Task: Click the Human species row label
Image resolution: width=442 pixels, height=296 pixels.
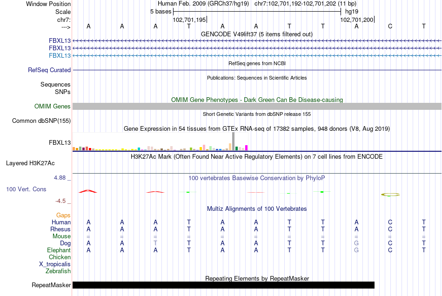Action: [x=61, y=222]
